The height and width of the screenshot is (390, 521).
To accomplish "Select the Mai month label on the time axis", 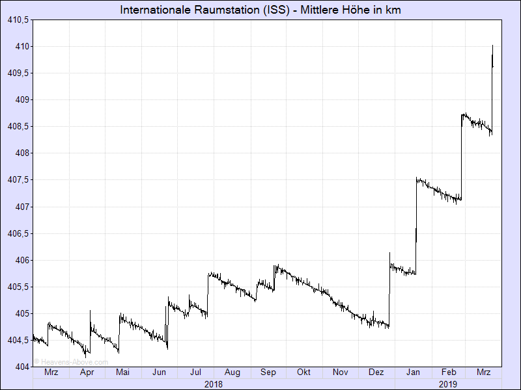I will 122,372.
